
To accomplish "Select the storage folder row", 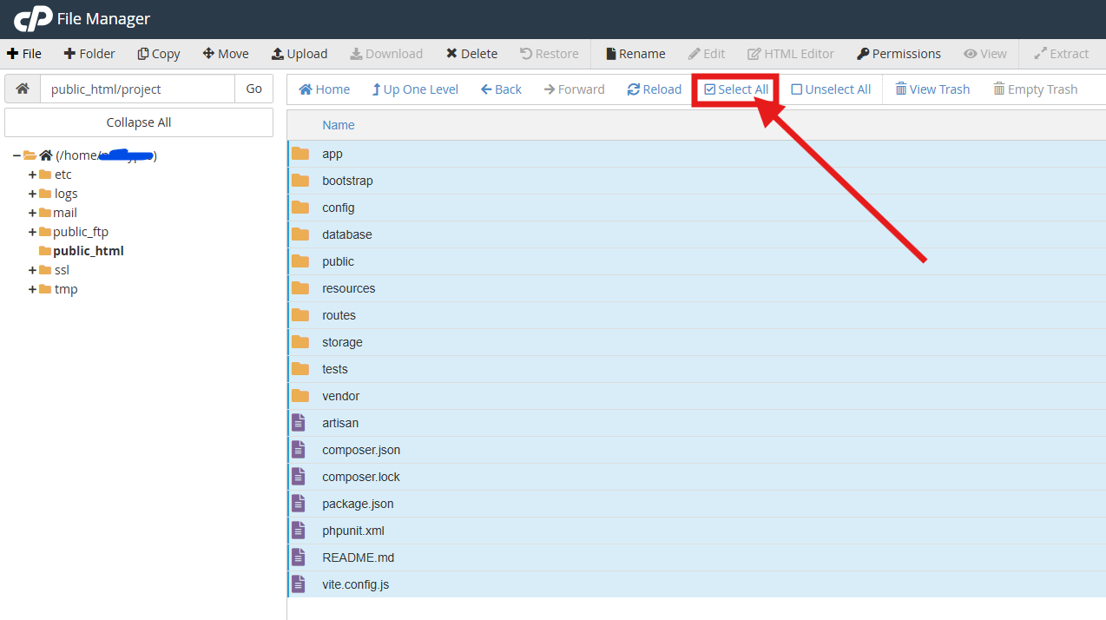I will [x=696, y=342].
